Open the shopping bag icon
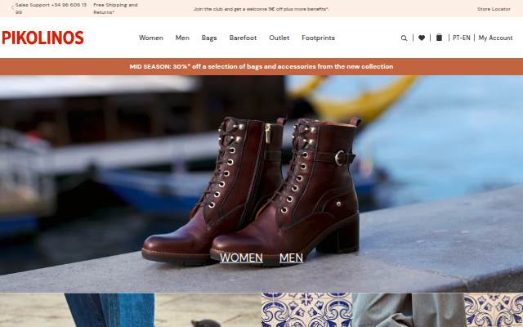 coord(440,38)
